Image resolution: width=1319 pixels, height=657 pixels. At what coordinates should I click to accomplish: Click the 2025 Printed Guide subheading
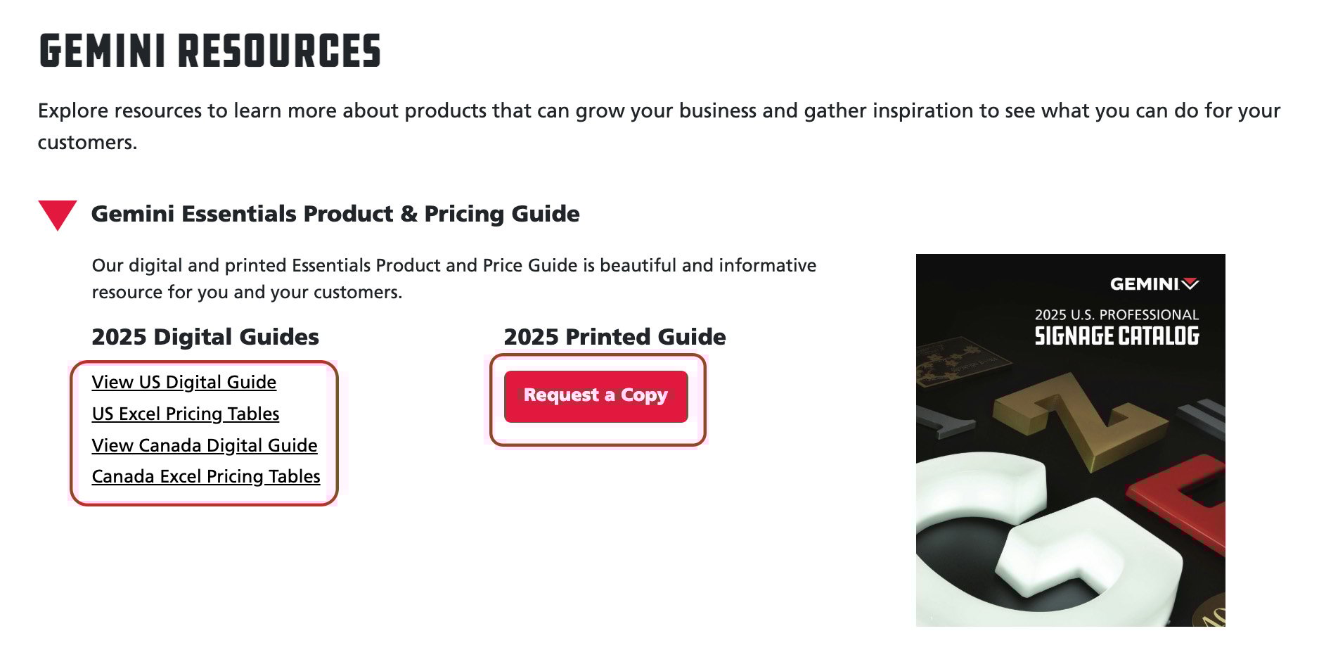(x=615, y=337)
